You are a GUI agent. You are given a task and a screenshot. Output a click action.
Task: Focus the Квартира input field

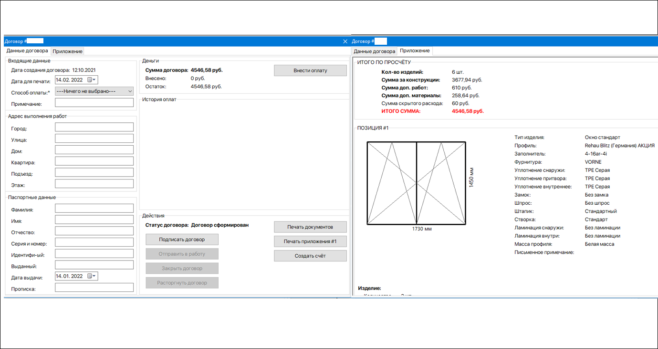point(94,161)
